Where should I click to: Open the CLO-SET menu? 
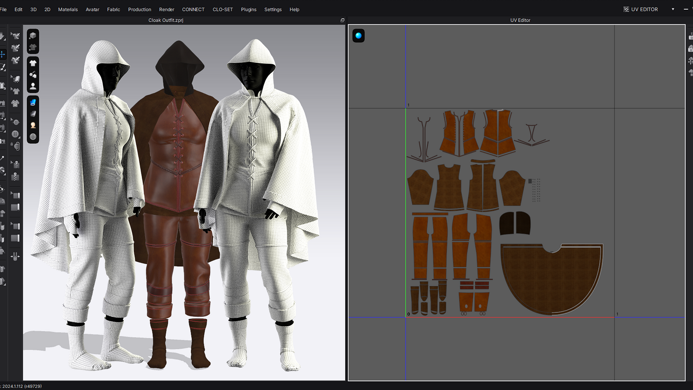(223, 9)
